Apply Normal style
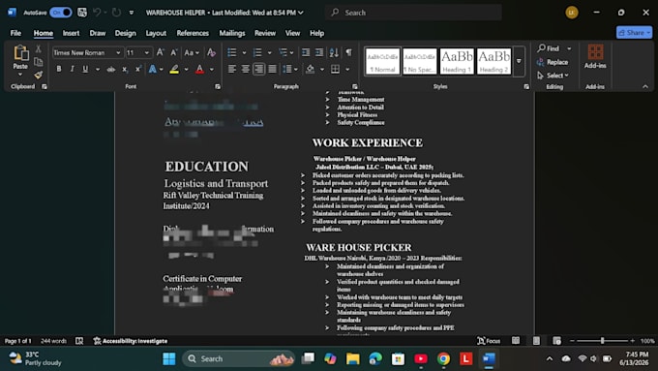 click(x=382, y=61)
